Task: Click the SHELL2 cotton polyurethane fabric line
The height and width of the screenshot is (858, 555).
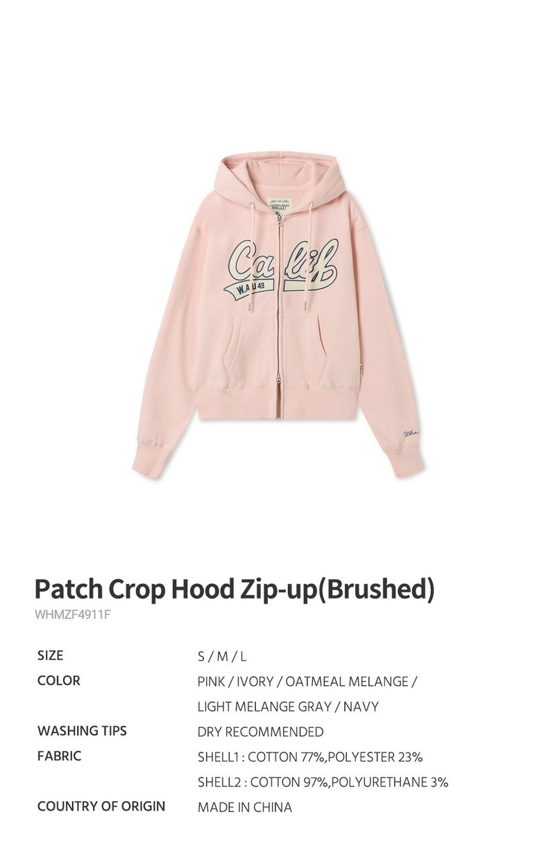Action: (x=323, y=782)
